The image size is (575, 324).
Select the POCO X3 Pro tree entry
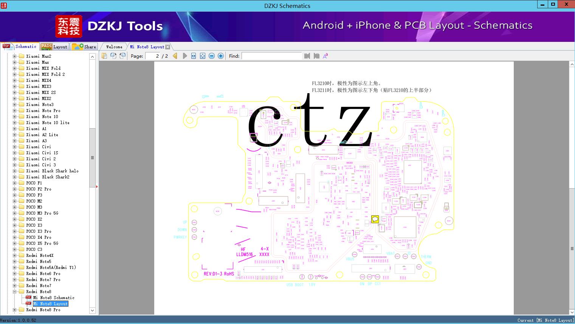[39, 231]
